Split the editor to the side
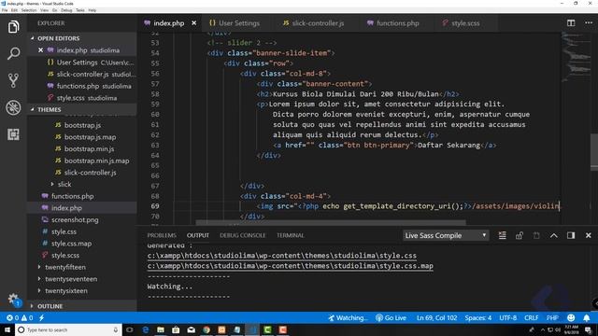The height and width of the screenshot is (336, 598). click(571, 22)
